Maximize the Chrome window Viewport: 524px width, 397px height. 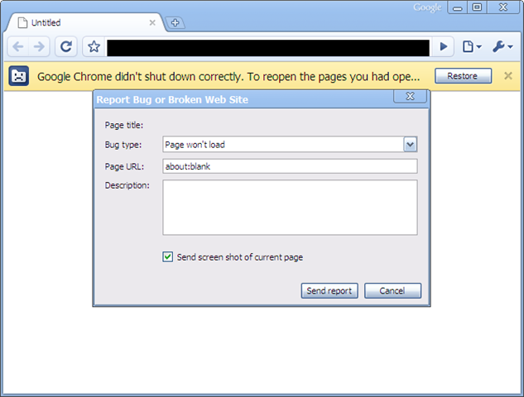[477, 7]
